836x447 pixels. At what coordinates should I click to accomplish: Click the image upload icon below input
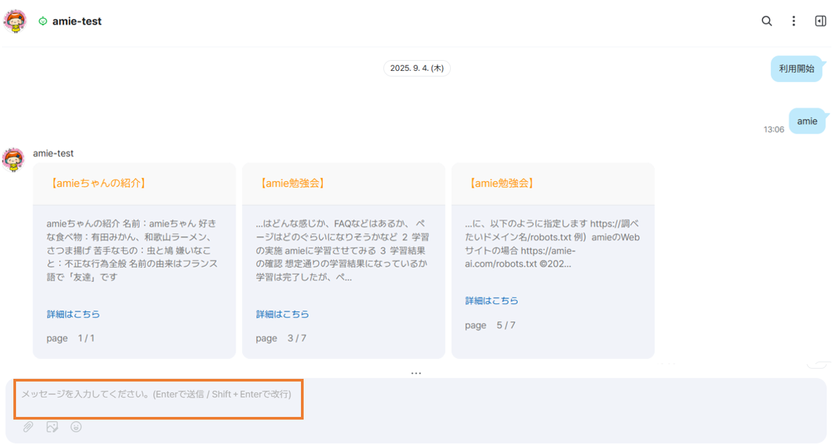52,427
